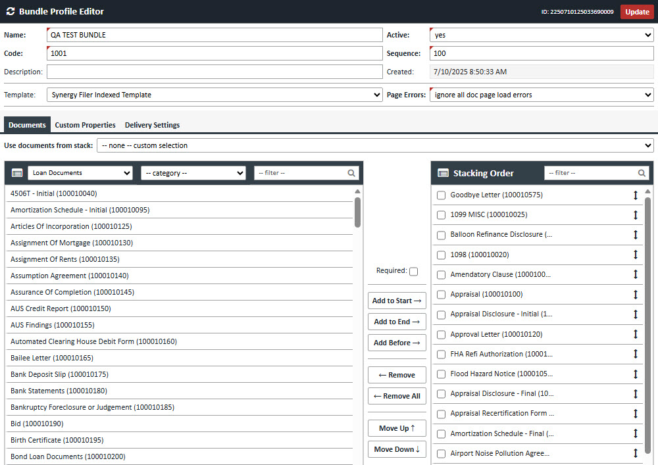Click reorder arrow for 1099 MISC row
Screen dimensions: 658x465
pyautogui.click(x=636, y=215)
